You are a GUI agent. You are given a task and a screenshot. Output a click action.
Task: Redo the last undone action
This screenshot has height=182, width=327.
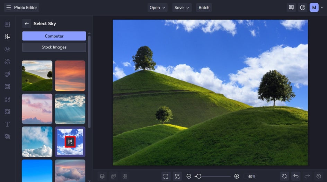307,176
